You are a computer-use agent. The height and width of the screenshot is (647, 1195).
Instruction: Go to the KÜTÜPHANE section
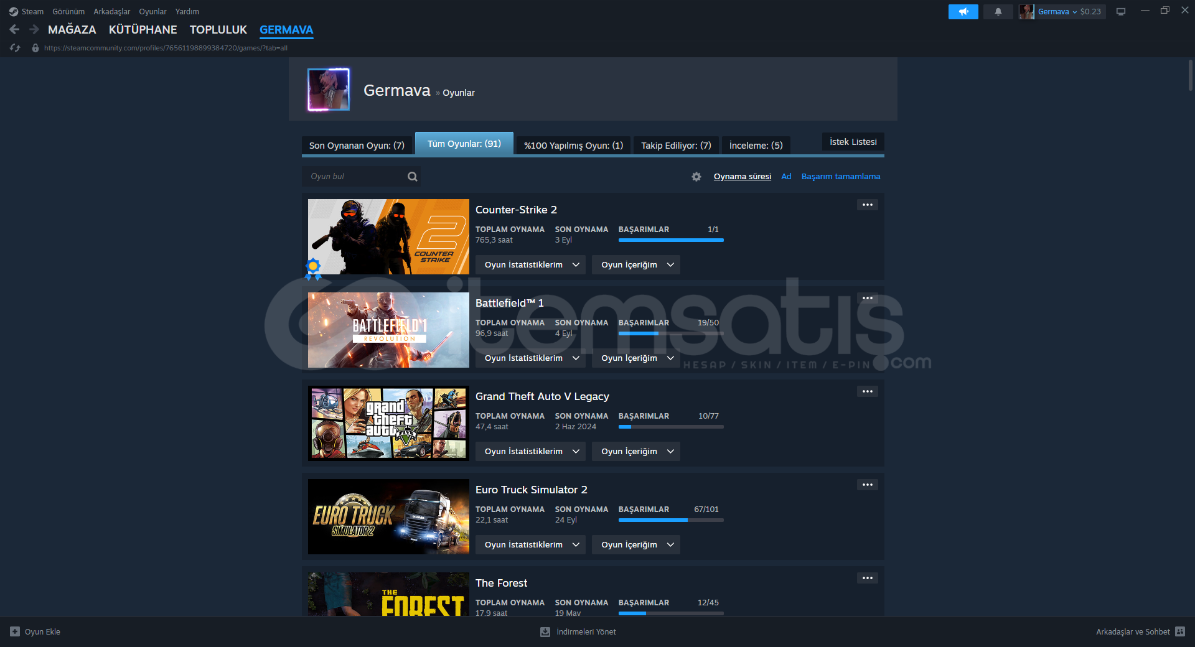(143, 30)
